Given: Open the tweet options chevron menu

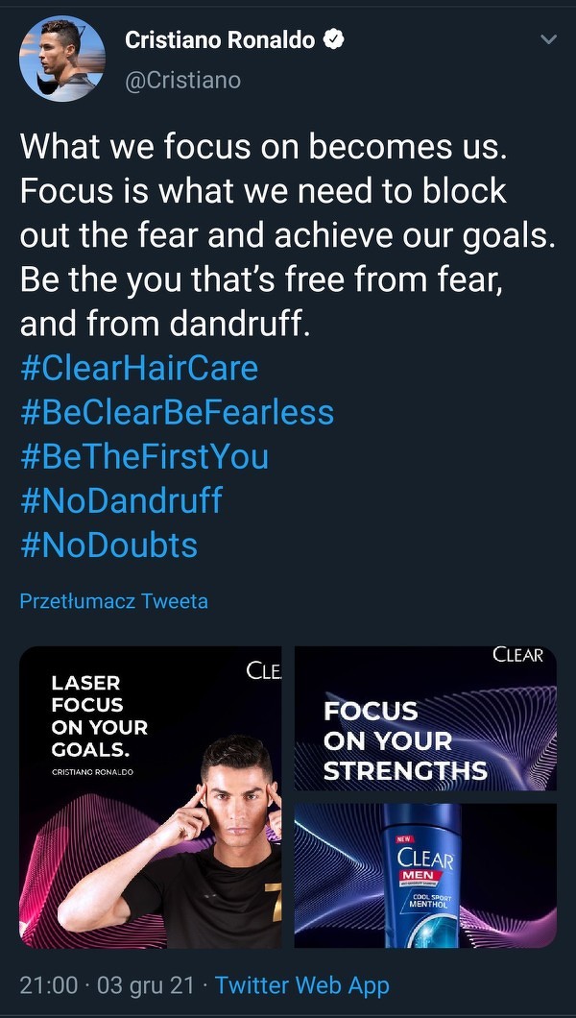Looking at the screenshot, I should click(548, 40).
